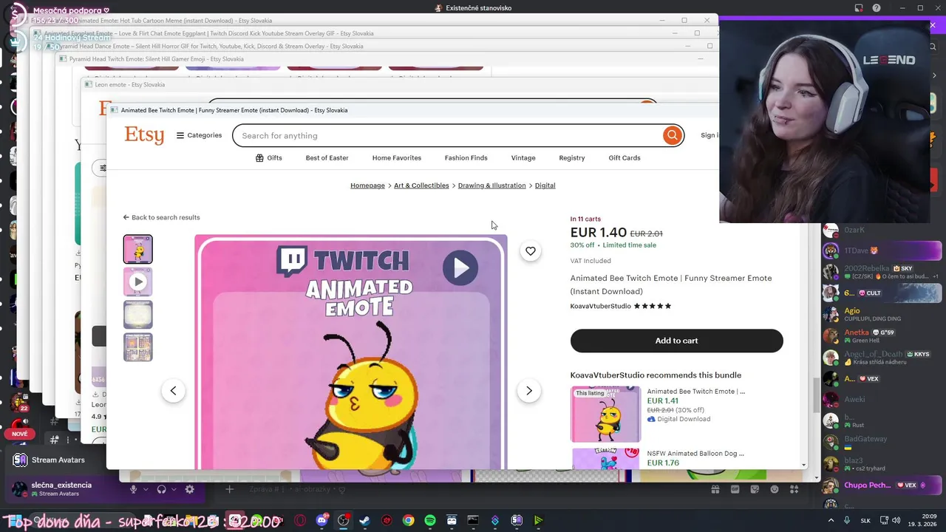Click the Chupa Pech user in chat
Image resolution: width=946 pixels, height=532 pixels.
tap(868, 485)
